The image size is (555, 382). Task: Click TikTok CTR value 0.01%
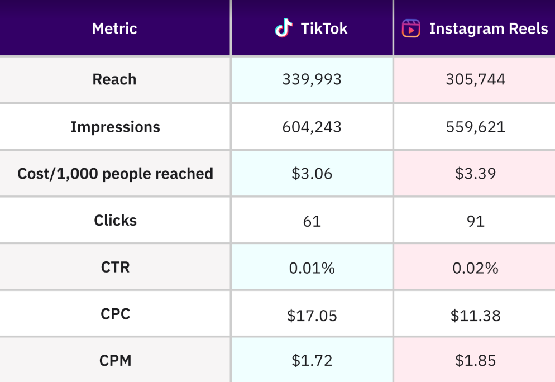pos(312,268)
